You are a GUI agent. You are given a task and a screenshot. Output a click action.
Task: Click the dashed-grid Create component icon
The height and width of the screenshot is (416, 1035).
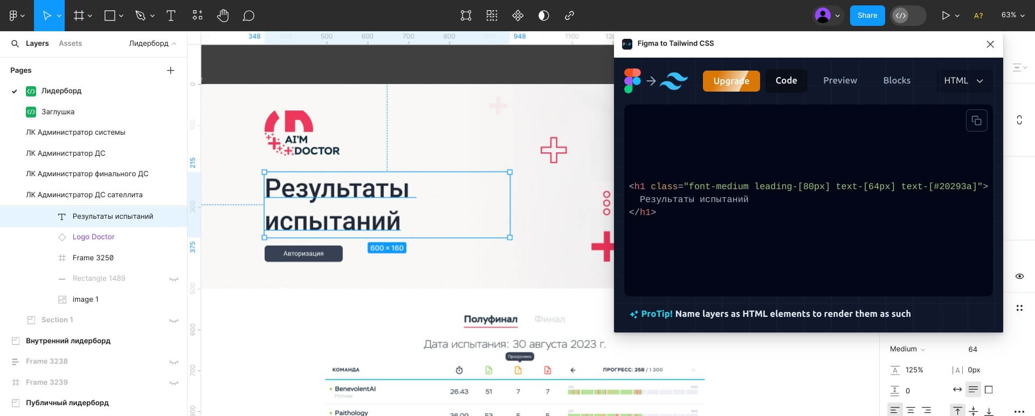[492, 16]
